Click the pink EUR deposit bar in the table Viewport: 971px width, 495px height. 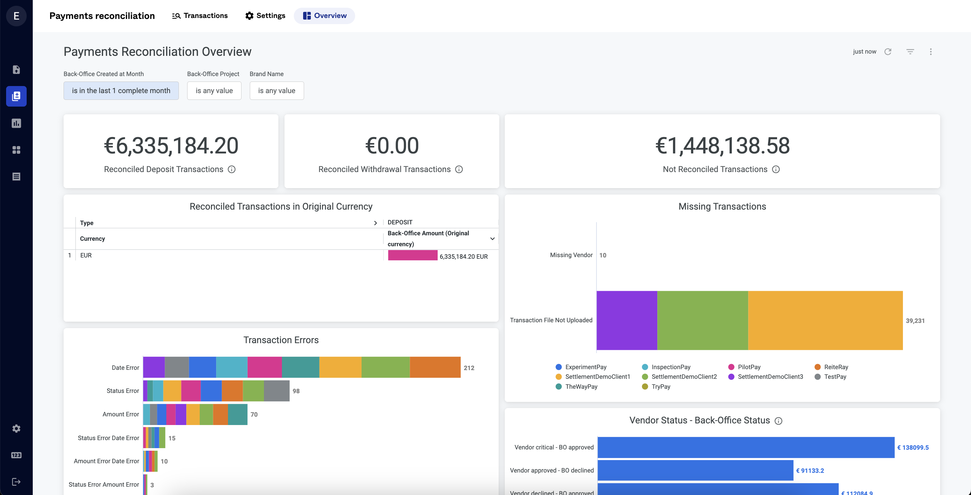pos(413,256)
